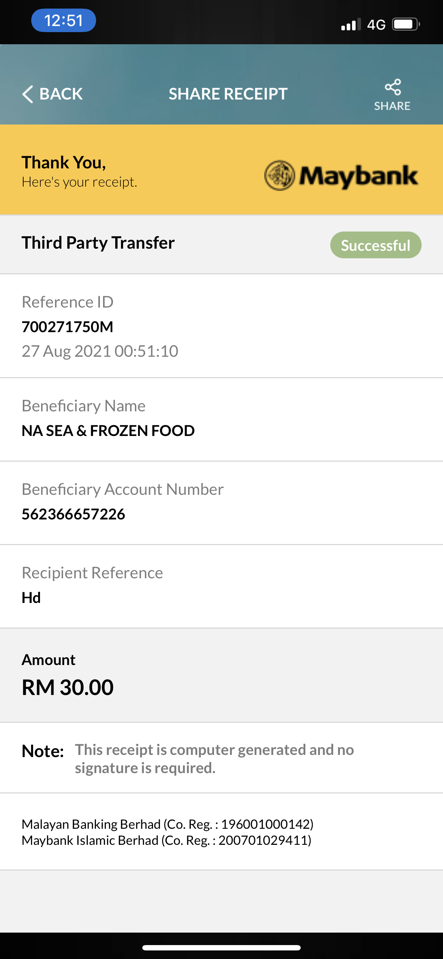443x959 pixels.
Task: Select the SHARE RECEIPT title
Action: pyautogui.click(x=228, y=94)
